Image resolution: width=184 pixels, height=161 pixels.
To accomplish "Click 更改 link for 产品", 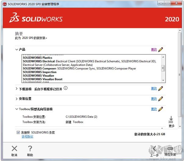I will click(x=154, y=50).
